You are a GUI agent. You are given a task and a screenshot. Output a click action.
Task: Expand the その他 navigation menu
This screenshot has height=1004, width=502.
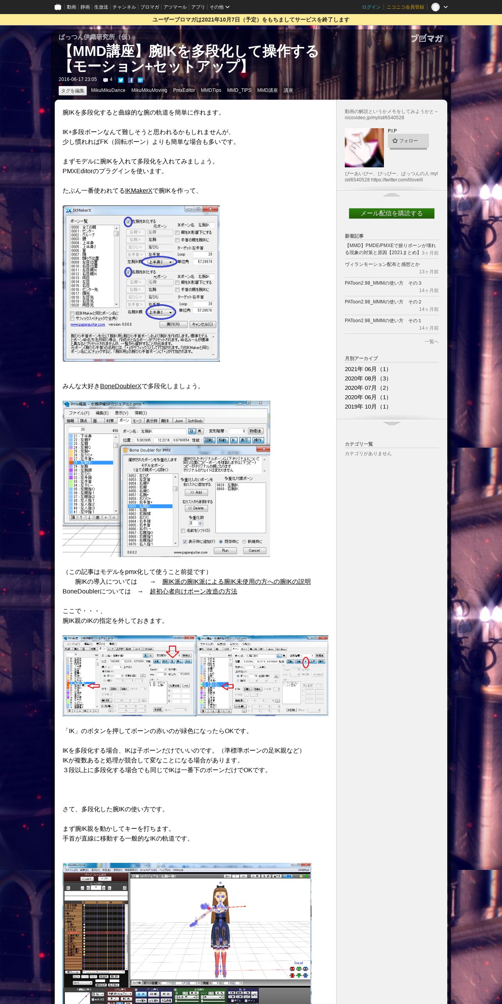(219, 7)
